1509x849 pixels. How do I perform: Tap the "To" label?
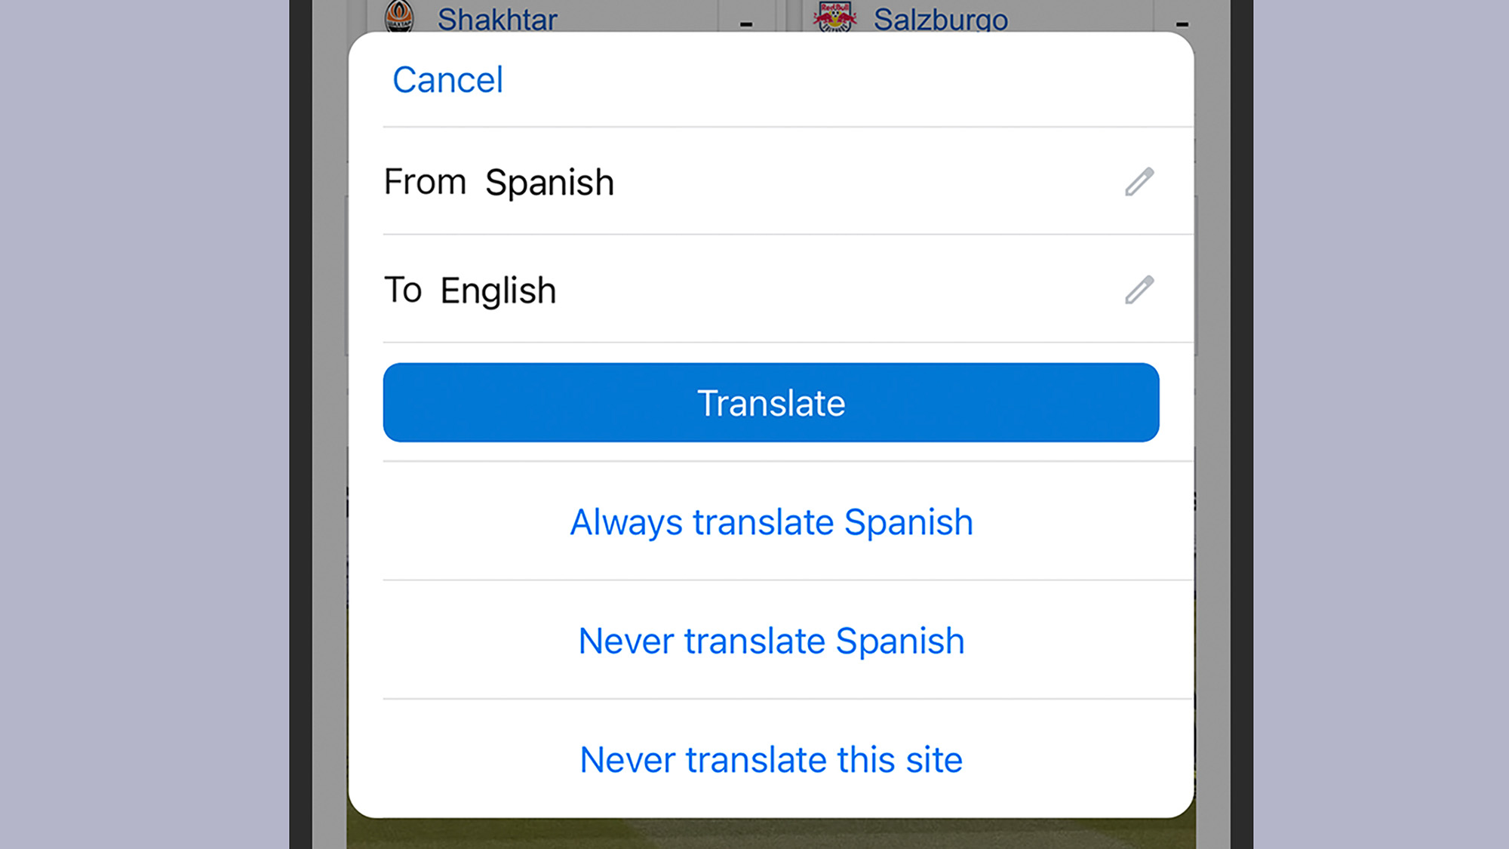click(x=403, y=290)
